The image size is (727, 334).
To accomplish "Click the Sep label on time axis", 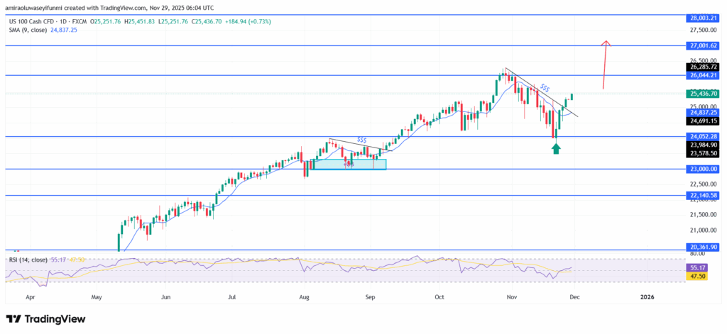I will [x=370, y=296].
